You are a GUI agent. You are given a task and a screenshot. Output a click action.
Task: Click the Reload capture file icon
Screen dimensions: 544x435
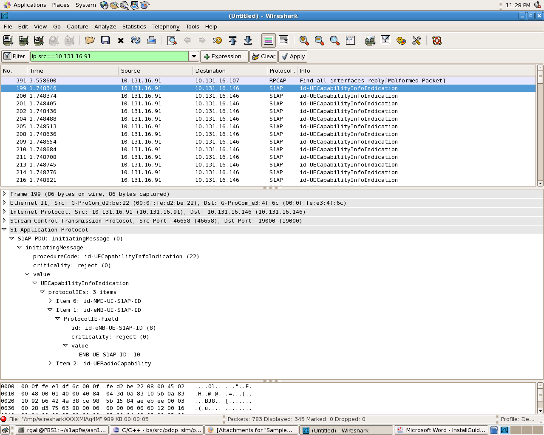[x=136, y=40]
